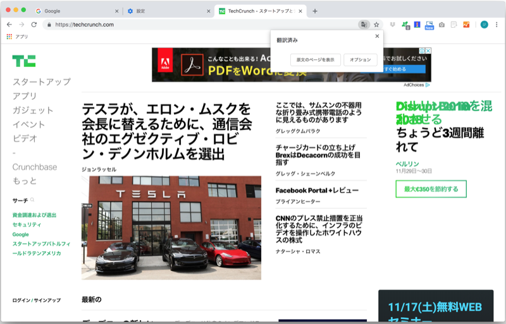Click the green extension icon with badge

tap(405, 25)
